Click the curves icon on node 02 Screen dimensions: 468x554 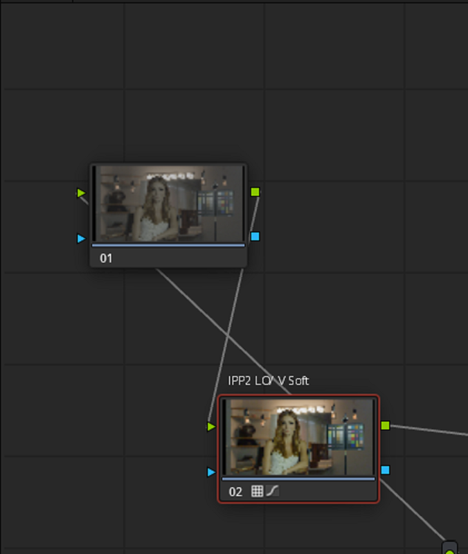pos(272,491)
